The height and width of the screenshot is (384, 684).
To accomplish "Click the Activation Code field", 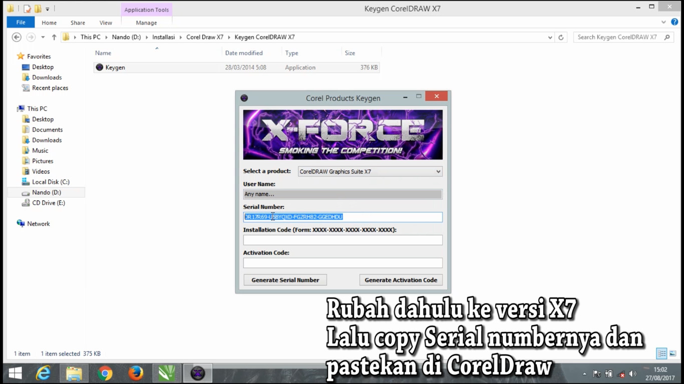I will (x=343, y=263).
